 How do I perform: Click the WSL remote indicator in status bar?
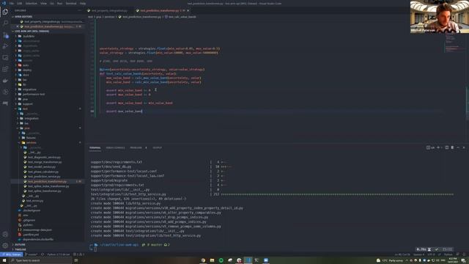tap(12, 254)
